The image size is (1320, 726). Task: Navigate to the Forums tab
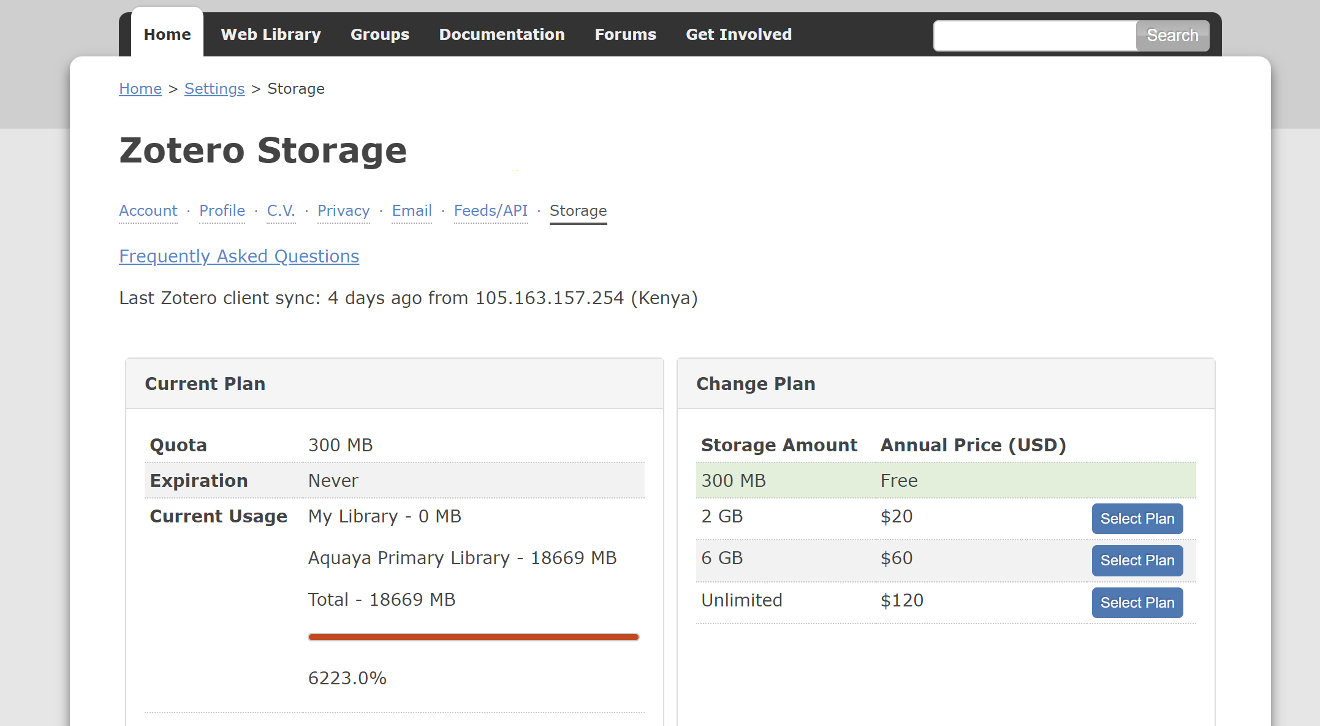pyautogui.click(x=625, y=35)
